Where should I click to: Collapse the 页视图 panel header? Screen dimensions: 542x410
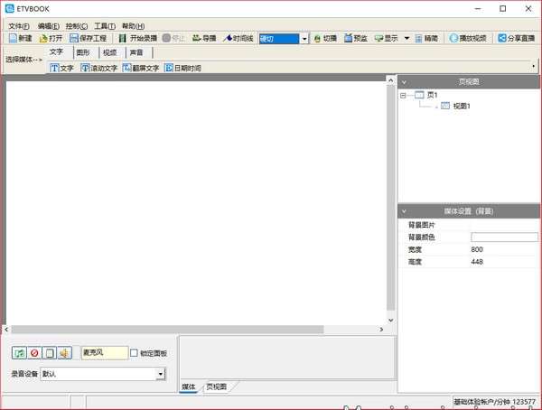coord(404,81)
